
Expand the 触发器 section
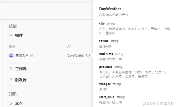coord(11,80)
